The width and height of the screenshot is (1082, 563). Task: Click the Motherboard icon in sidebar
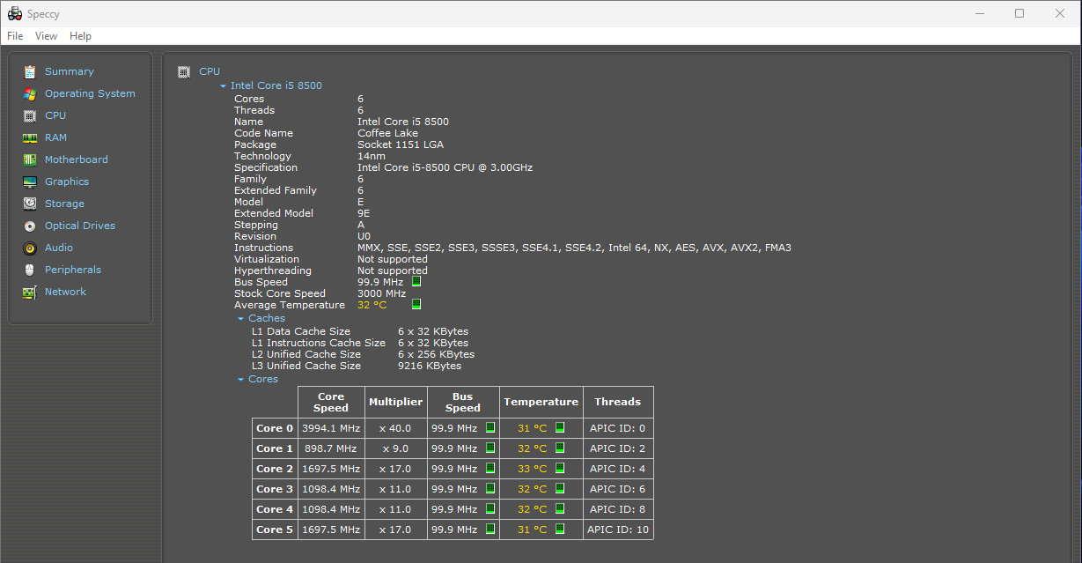click(30, 159)
